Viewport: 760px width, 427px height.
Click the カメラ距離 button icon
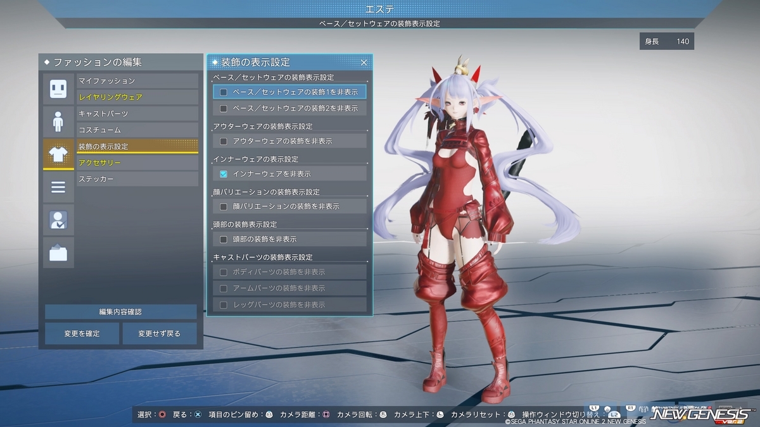(326, 415)
